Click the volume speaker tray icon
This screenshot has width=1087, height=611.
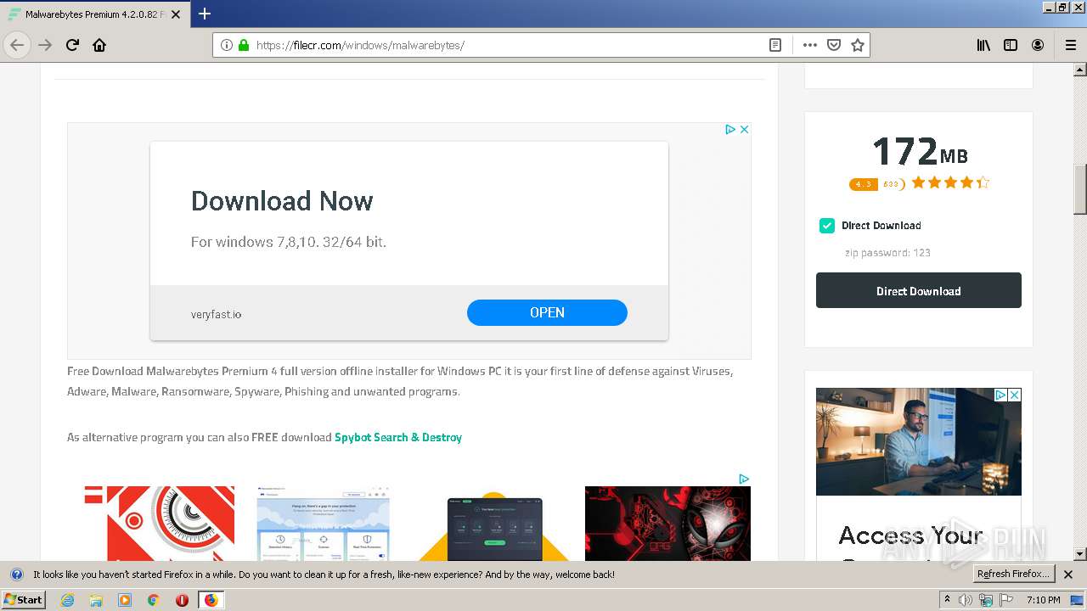pos(966,600)
